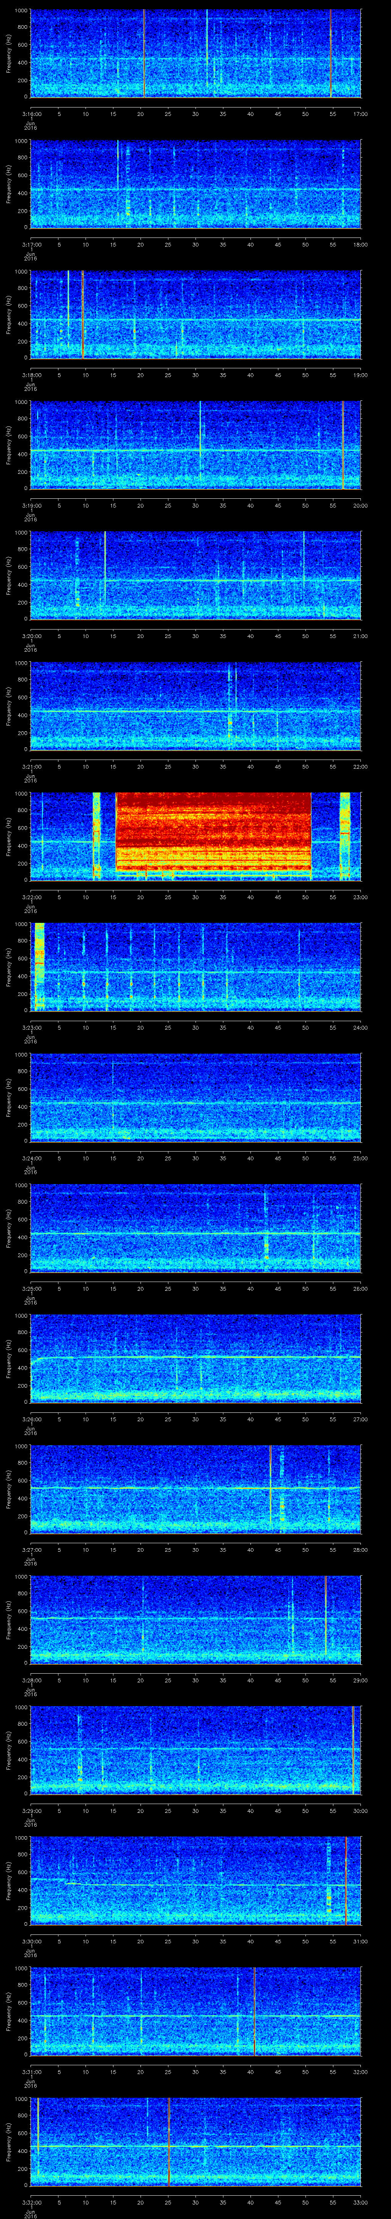Select the 30:00 end time label
The image size is (391, 2219).
click(360, 1810)
